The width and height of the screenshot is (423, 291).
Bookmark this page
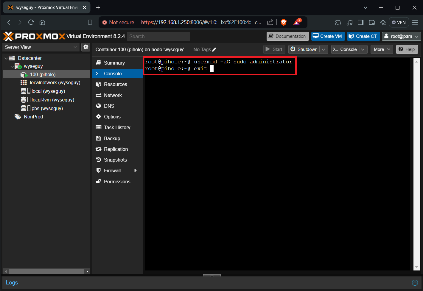[x=90, y=22]
